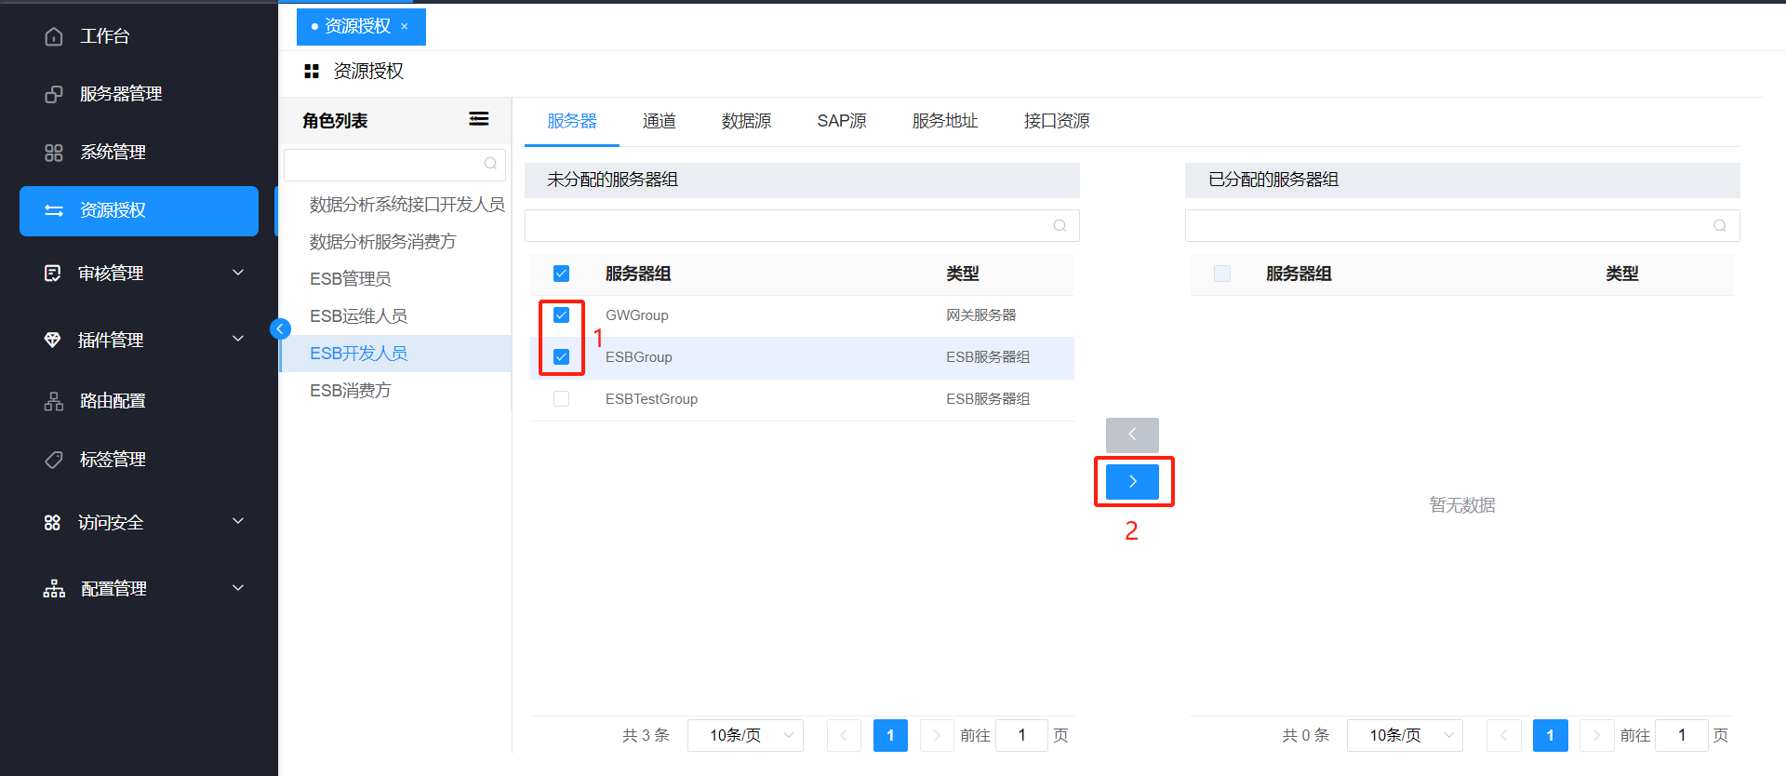Image resolution: width=1786 pixels, height=776 pixels.
Task: Click the search icon in role list box
Action: pyautogui.click(x=490, y=164)
